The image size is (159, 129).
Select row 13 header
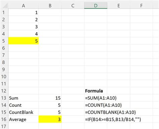coord(4,98)
